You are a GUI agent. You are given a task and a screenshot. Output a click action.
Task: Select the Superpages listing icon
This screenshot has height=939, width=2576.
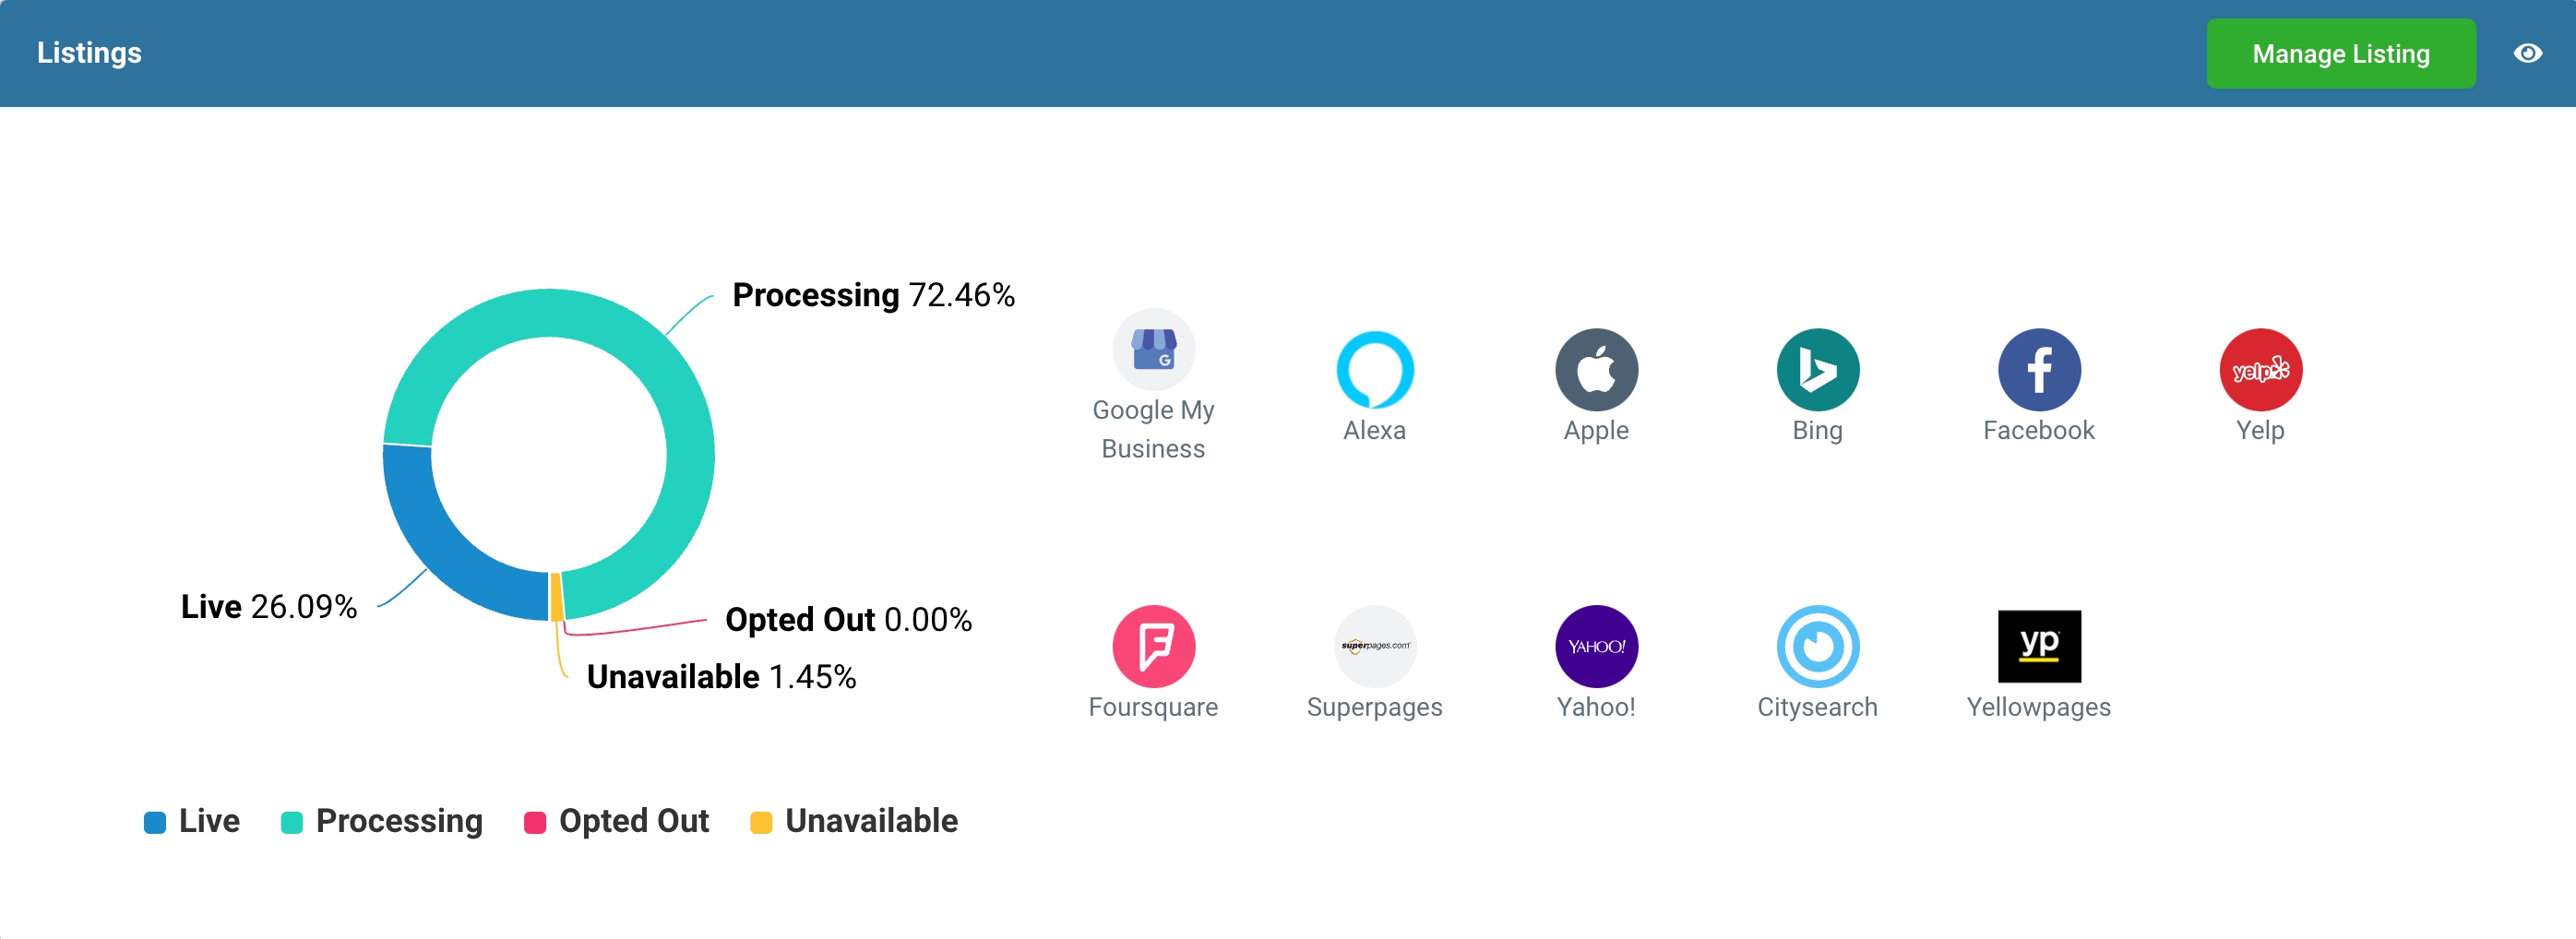pos(1374,646)
